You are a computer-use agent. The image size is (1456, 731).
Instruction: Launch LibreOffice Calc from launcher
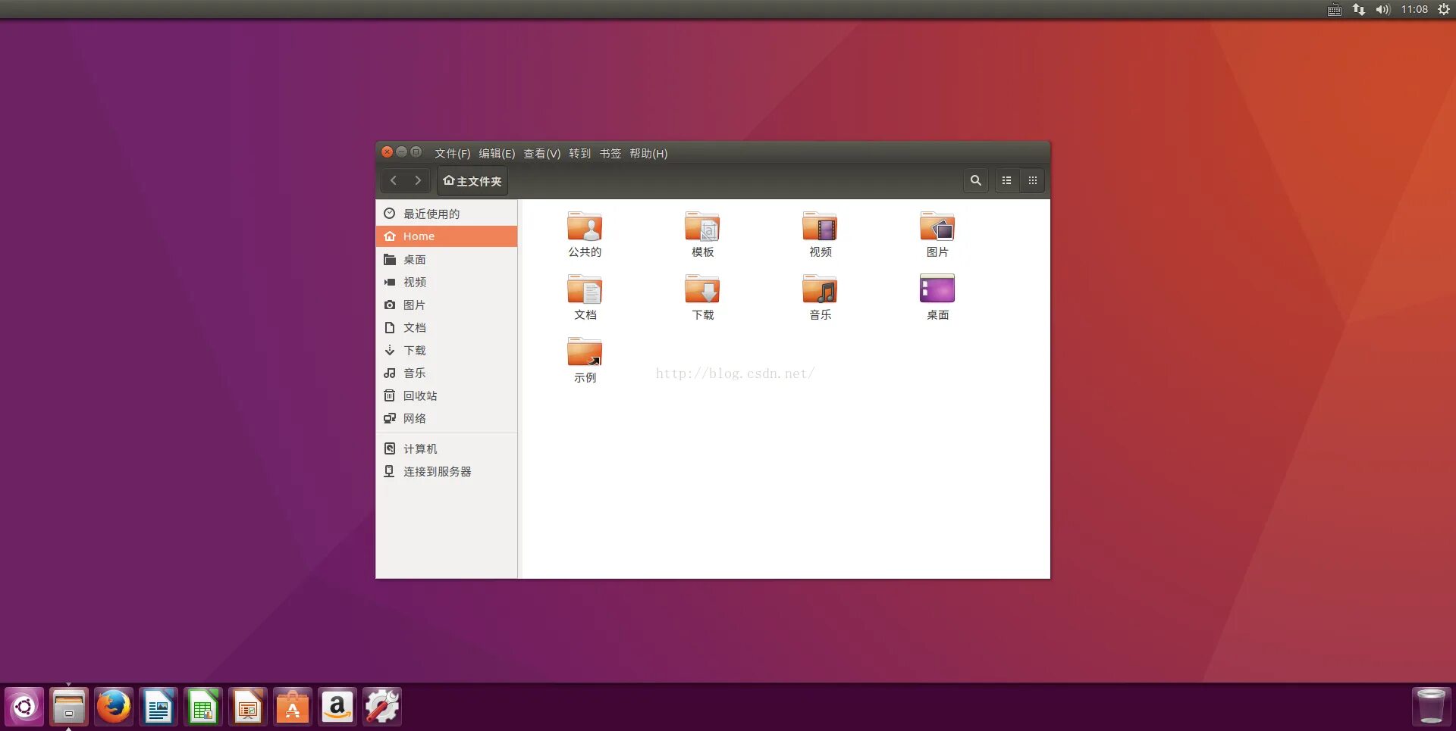coord(203,708)
